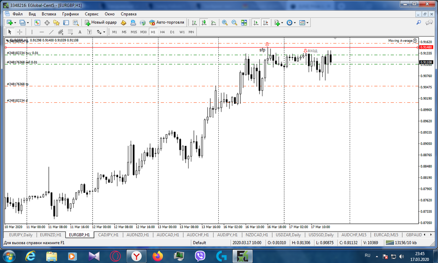The width and height of the screenshot is (438, 263).
Task: Select the text label tool
Action: [89, 32]
